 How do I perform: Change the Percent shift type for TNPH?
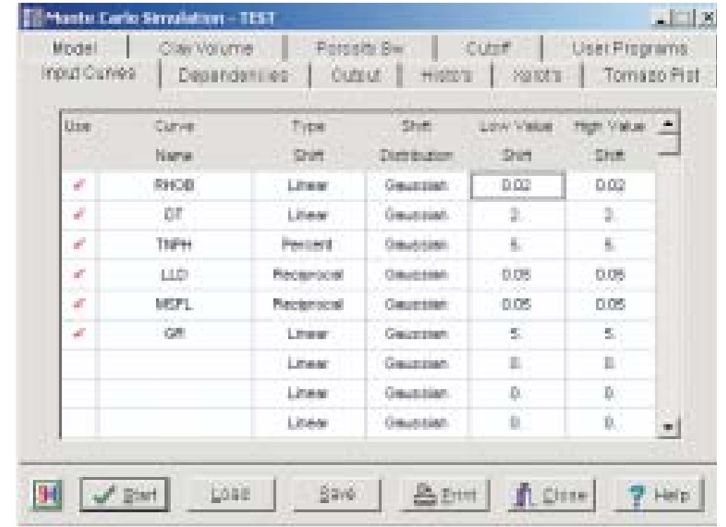click(308, 244)
